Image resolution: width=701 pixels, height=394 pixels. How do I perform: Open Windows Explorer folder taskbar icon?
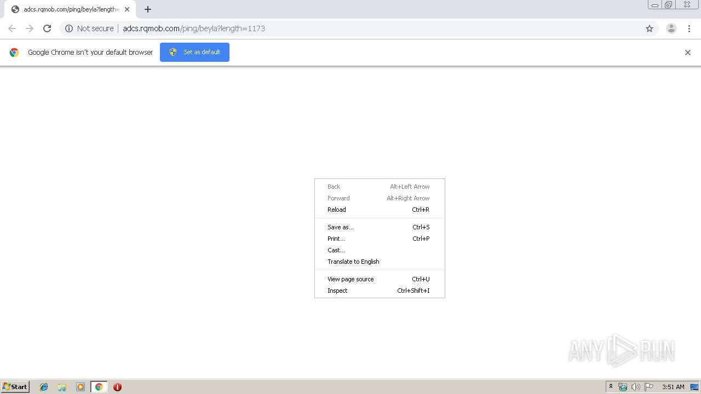click(x=62, y=387)
